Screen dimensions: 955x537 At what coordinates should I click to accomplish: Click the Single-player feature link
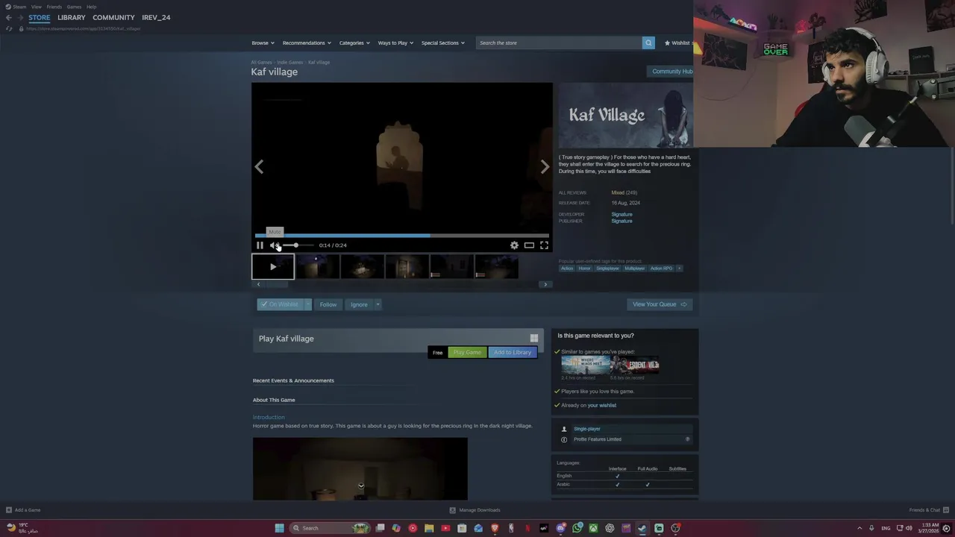[x=586, y=429]
